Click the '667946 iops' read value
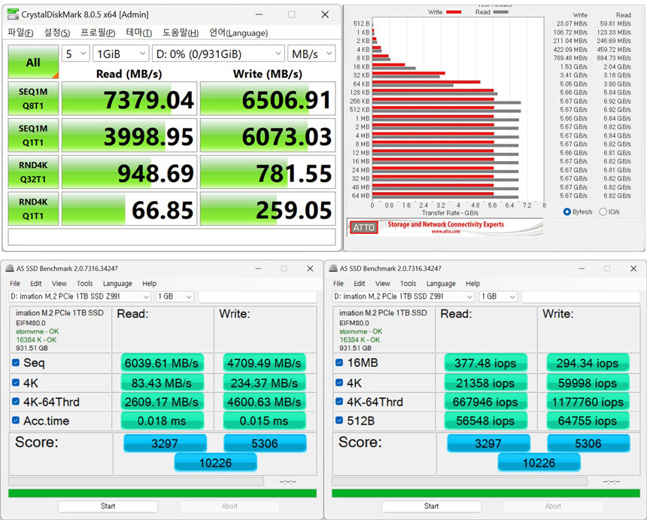This screenshot has height=523, width=647. [485, 402]
